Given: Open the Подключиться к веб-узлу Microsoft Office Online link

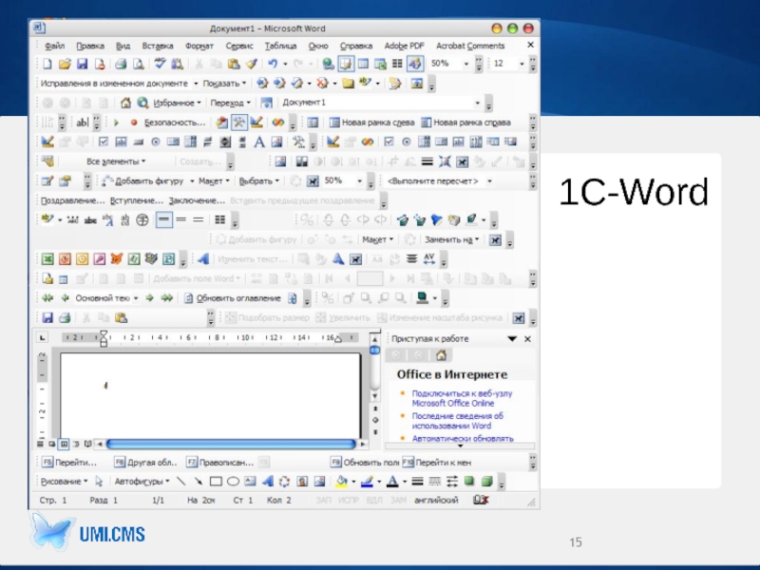Looking at the screenshot, I should tap(462, 398).
